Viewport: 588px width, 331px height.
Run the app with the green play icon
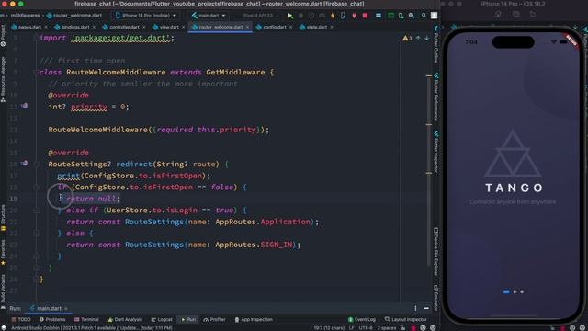point(289,16)
